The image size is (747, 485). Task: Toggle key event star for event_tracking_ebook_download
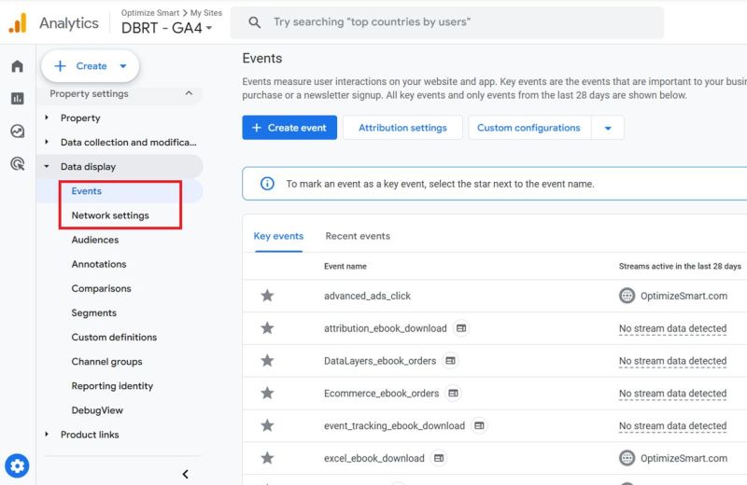(x=267, y=425)
